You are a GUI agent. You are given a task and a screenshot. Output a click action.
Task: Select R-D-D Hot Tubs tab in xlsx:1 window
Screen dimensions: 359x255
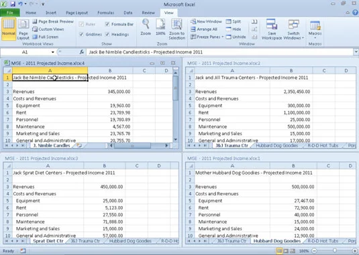pos(323,241)
